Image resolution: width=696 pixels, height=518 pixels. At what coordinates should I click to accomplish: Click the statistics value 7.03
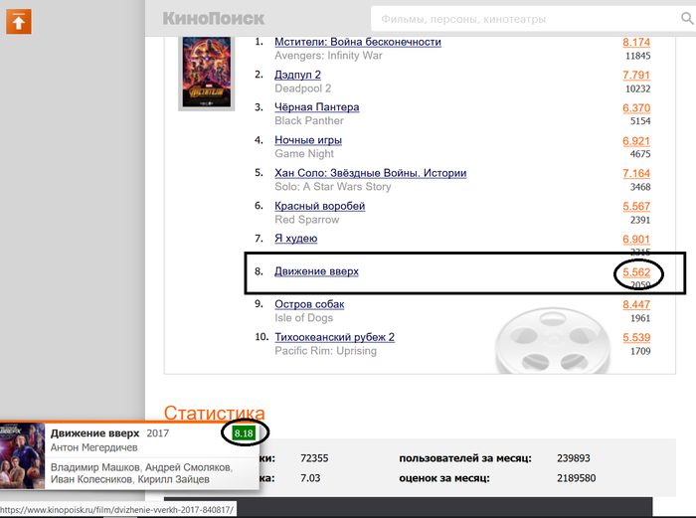[310, 478]
